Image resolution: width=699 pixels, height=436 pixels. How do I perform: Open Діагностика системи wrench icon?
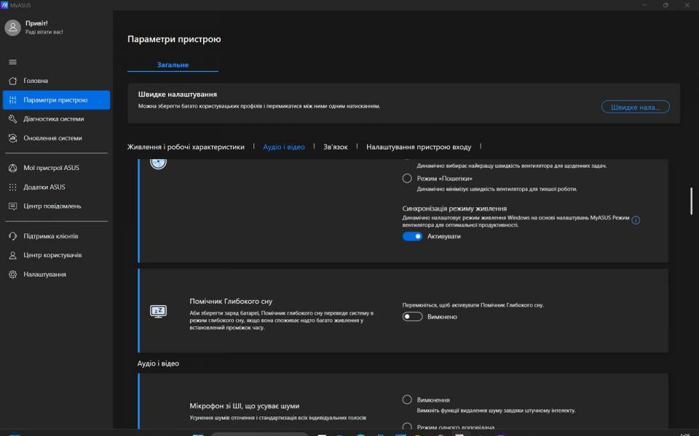(x=12, y=118)
